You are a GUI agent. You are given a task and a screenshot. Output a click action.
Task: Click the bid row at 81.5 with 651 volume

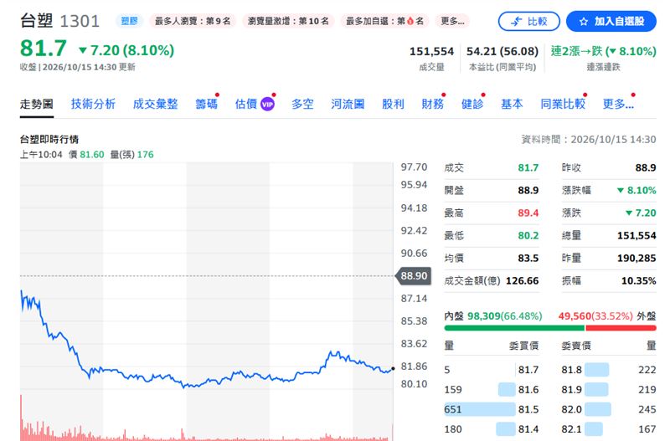492,409
